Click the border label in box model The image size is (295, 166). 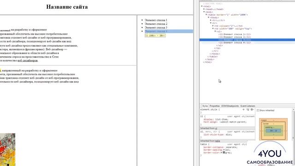coord(266,124)
